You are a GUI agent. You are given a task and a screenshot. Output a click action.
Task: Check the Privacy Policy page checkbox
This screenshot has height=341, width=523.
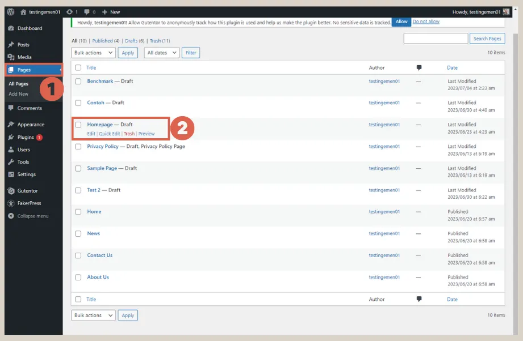tap(78, 146)
